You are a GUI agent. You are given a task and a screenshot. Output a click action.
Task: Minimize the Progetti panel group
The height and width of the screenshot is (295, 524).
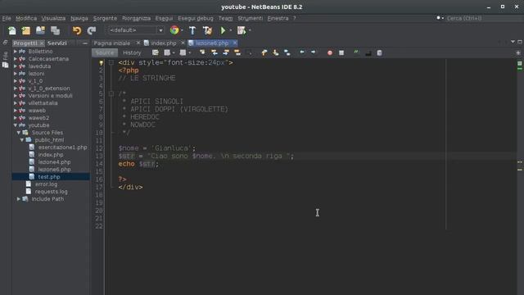tap(85, 43)
